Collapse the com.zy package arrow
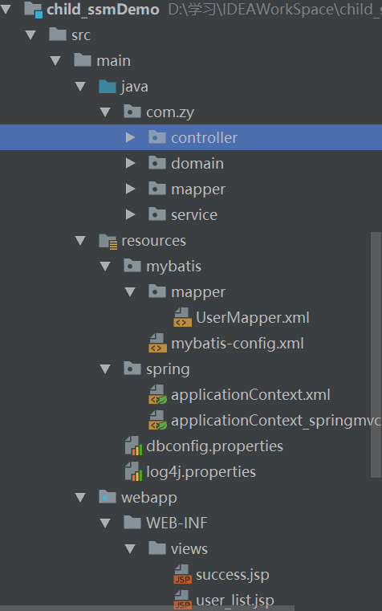The image size is (382, 611). [x=105, y=112]
